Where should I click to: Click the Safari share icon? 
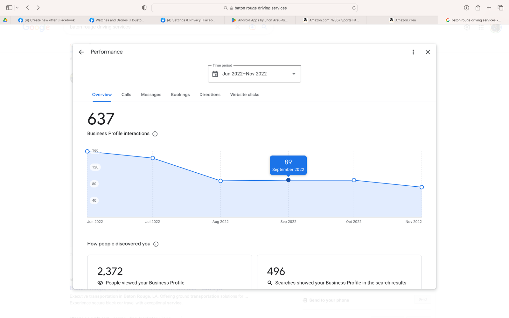point(478,8)
